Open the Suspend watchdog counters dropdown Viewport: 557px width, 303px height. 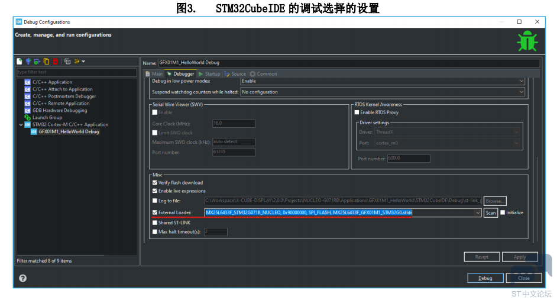click(x=383, y=92)
